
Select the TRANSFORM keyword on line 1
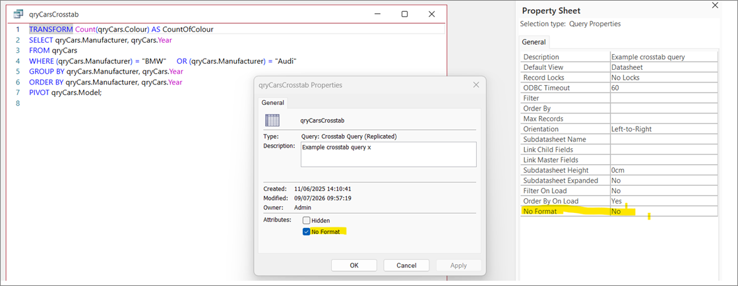tap(51, 29)
